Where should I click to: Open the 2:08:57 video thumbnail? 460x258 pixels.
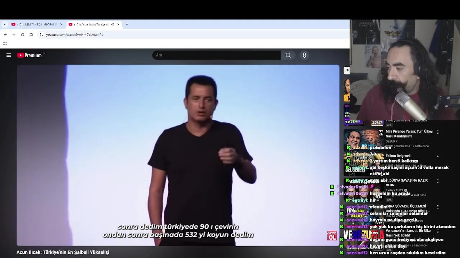364,115
